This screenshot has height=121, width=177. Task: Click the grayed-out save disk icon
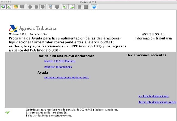tap(22, 7)
